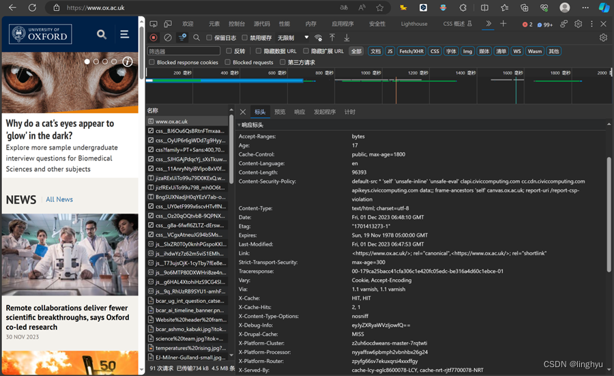Click the browser back arrow
The height and width of the screenshot is (376, 614).
[x=12, y=8]
